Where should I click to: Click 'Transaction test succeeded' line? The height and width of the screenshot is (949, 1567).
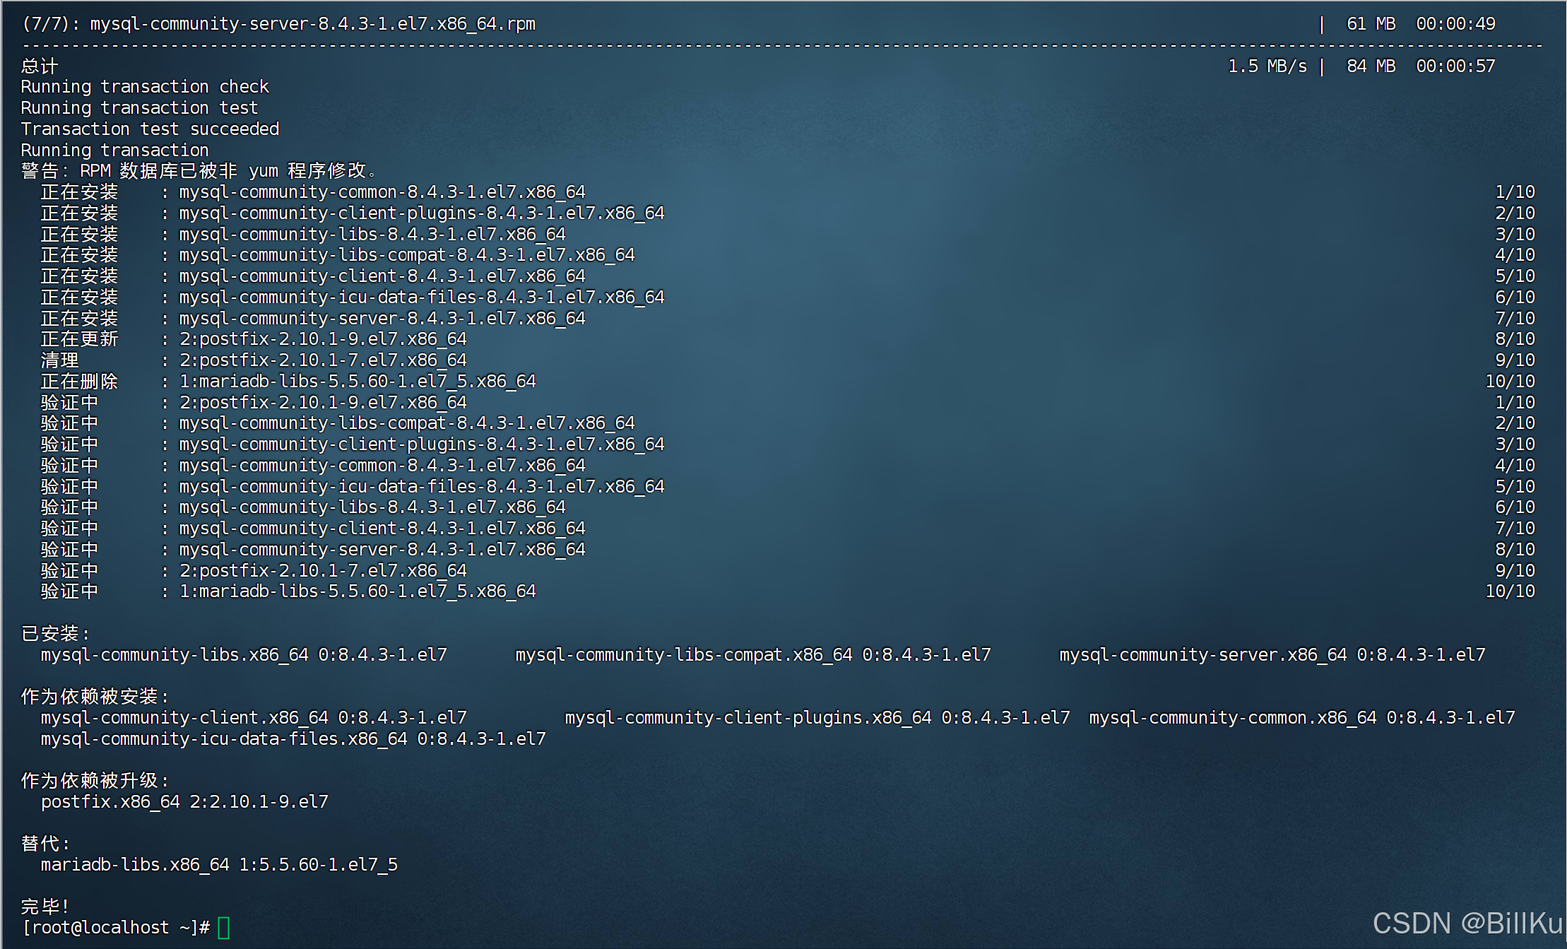(150, 129)
